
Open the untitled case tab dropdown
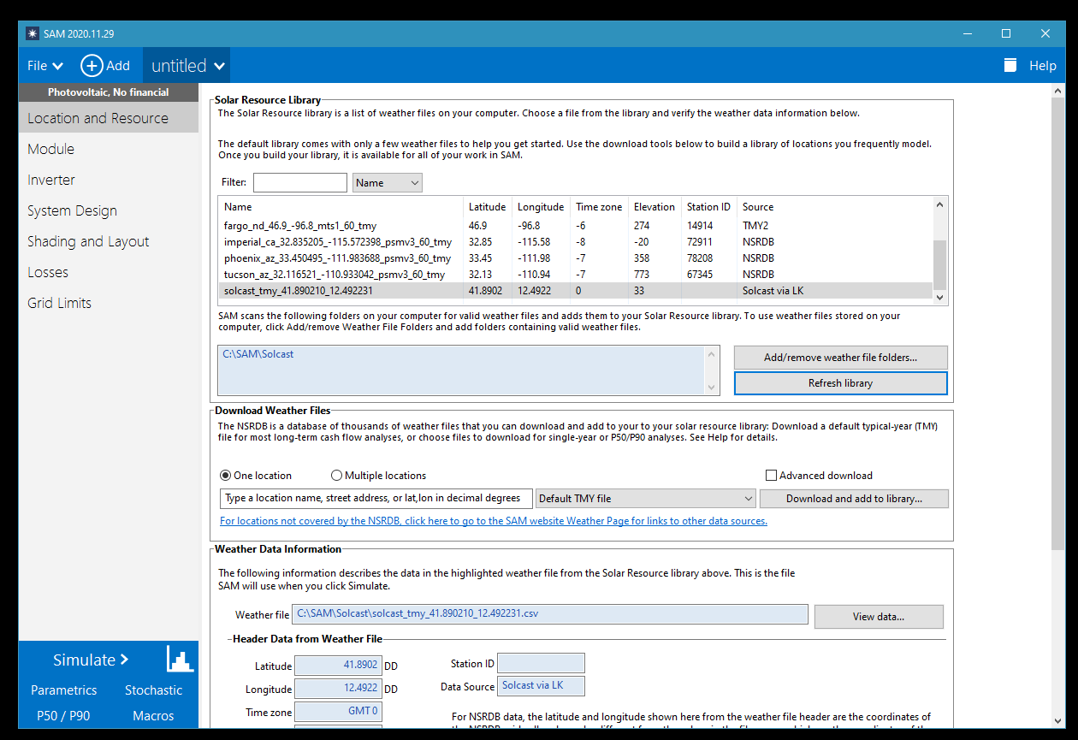187,66
